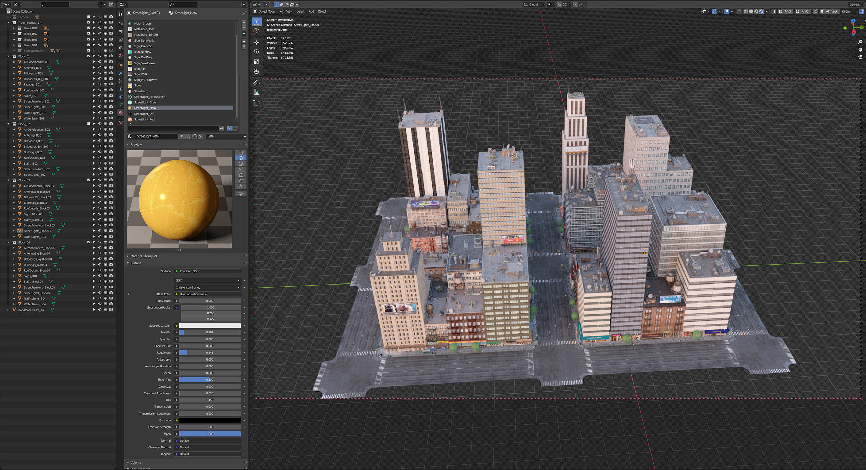Hide StreetLights_Block03 in viewport
The height and width of the screenshot is (470, 866).
tap(100, 231)
